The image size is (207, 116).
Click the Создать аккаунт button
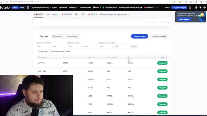[x=179, y=8]
